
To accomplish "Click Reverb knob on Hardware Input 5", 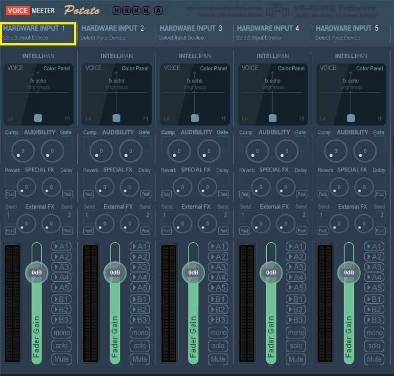I will 339,187.
